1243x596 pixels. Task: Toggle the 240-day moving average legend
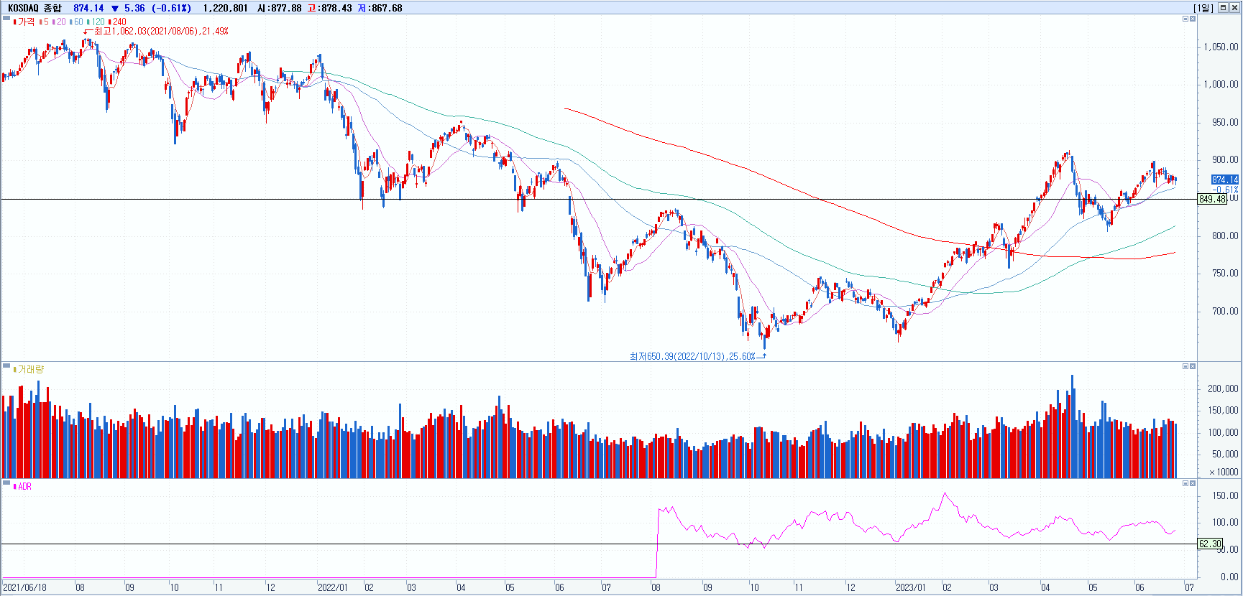(x=117, y=22)
